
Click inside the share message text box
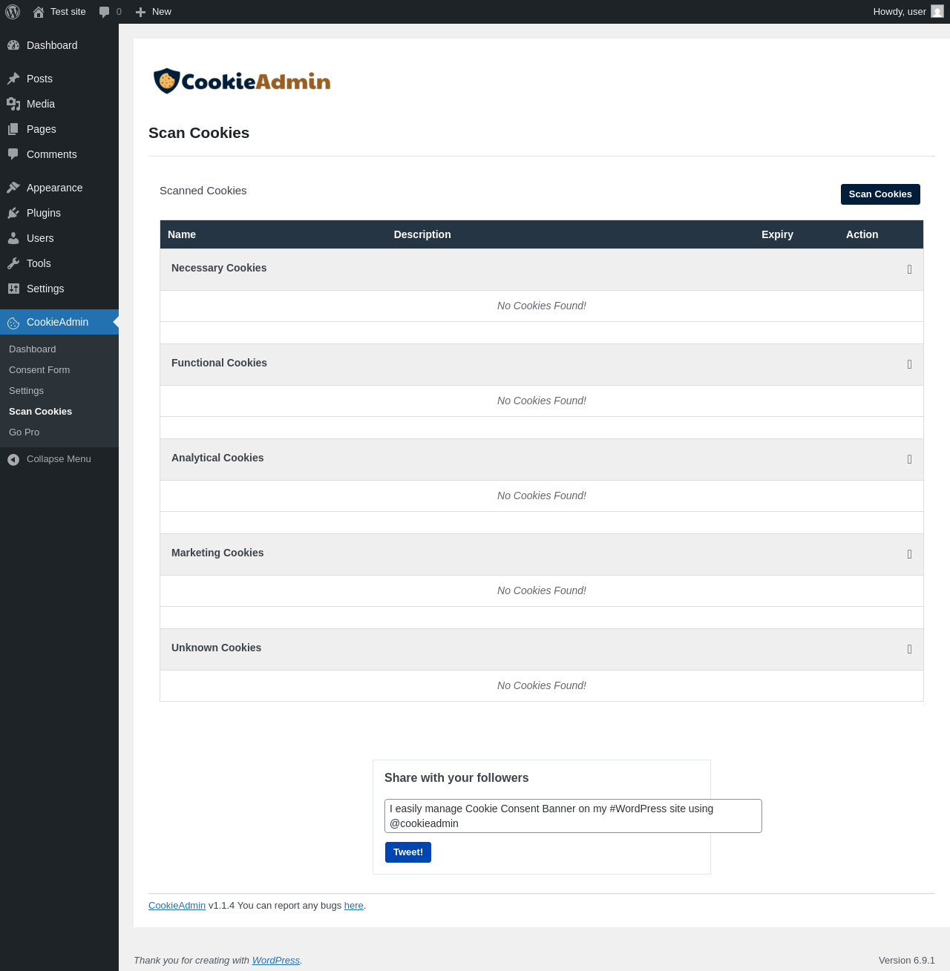[573, 816]
